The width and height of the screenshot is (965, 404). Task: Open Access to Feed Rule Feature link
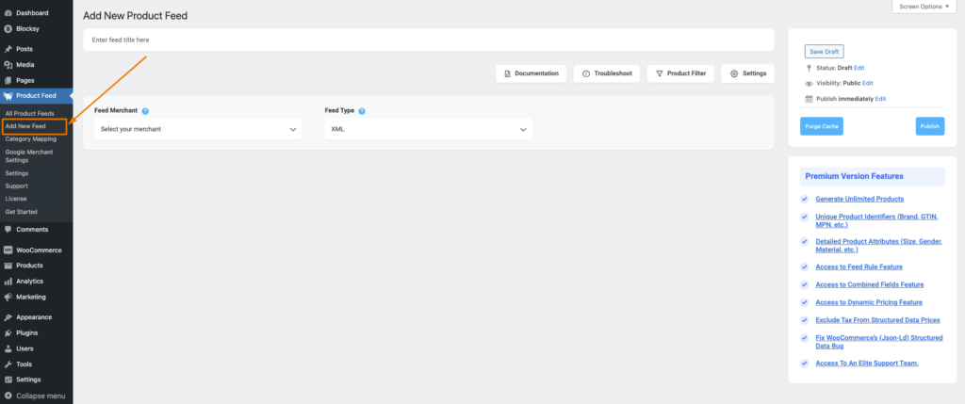[859, 267]
